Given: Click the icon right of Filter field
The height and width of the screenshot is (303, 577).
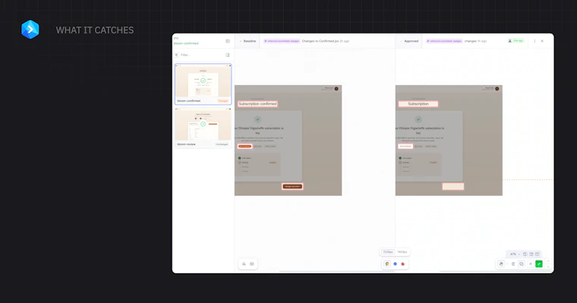Looking at the screenshot, I should tap(228, 55).
